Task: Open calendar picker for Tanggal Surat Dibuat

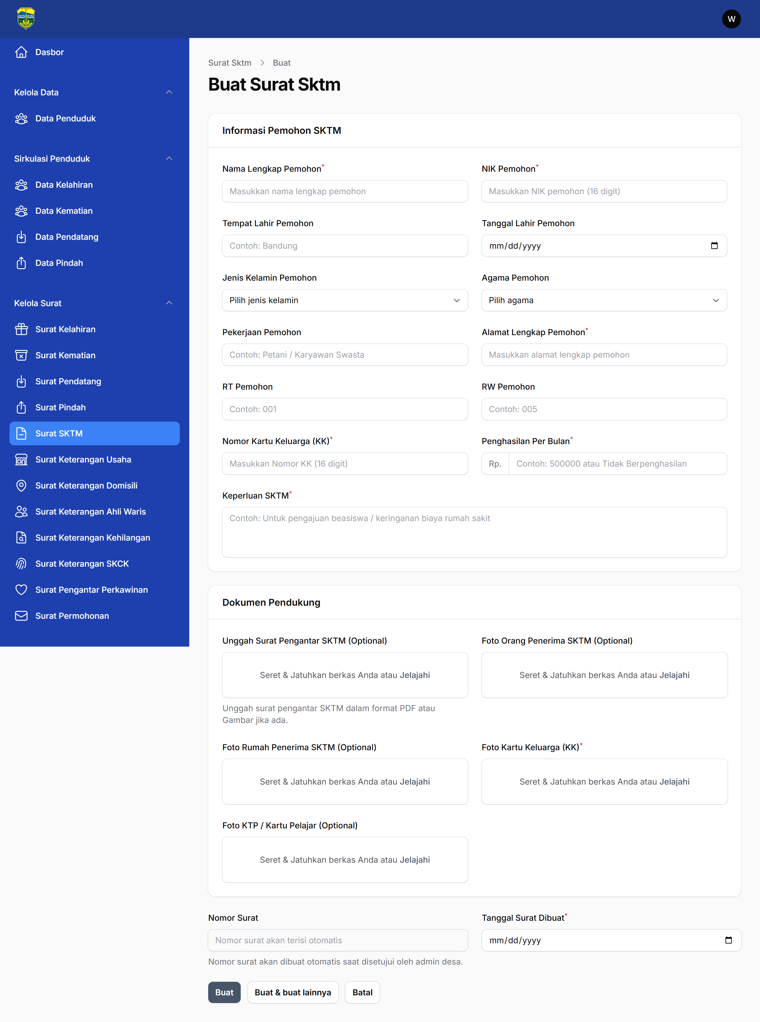Action: tap(728, 940)
